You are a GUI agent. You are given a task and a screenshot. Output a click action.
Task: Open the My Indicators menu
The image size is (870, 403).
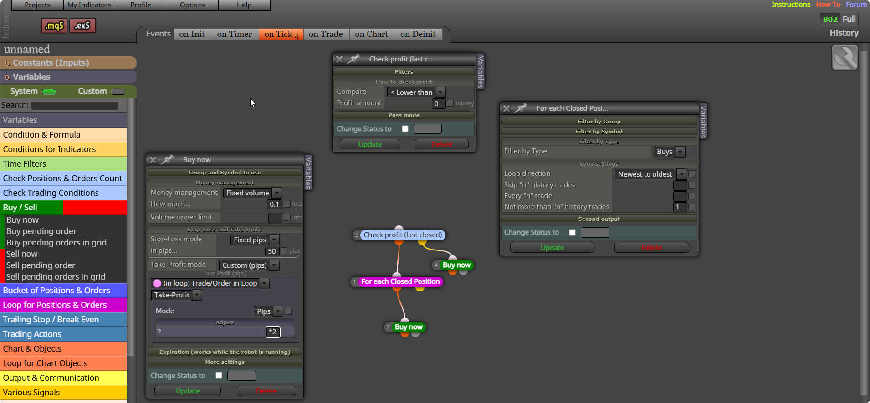89,5
